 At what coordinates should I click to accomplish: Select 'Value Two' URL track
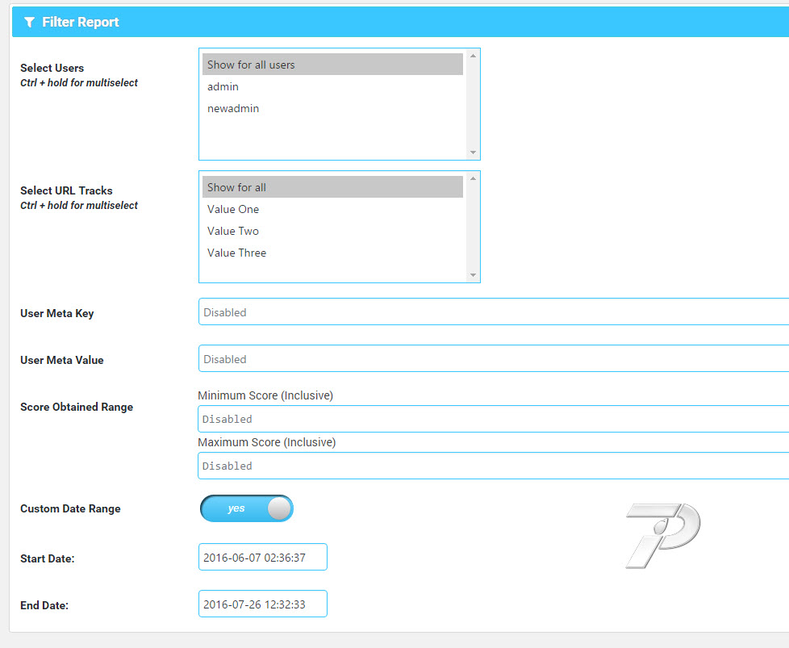click(x=332, y=231)
